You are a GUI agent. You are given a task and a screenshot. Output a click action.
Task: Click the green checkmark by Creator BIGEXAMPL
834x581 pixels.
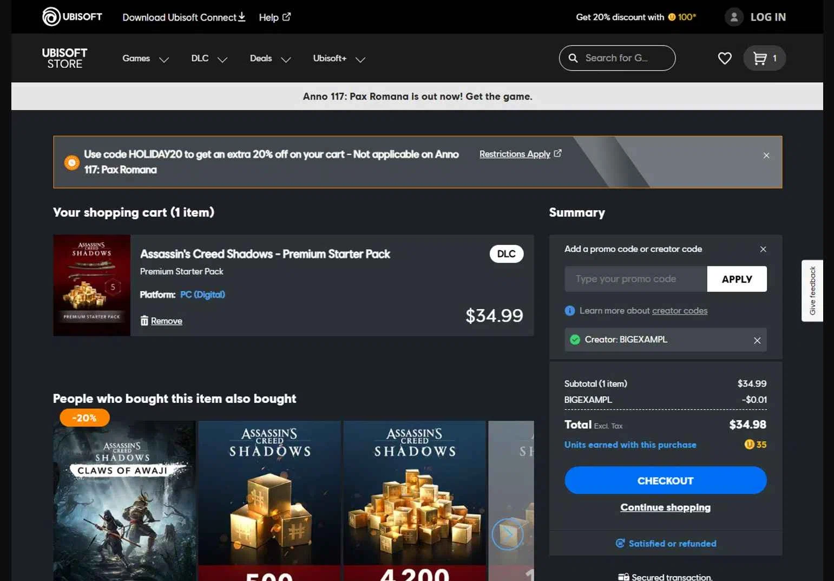coord(575,340)
